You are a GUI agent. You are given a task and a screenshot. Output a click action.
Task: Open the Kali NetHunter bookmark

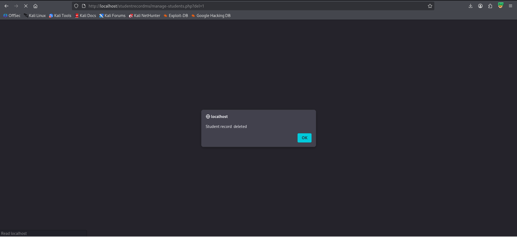[144, 16]
